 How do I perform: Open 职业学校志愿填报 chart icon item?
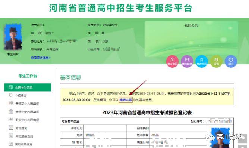tap(24, 120)
